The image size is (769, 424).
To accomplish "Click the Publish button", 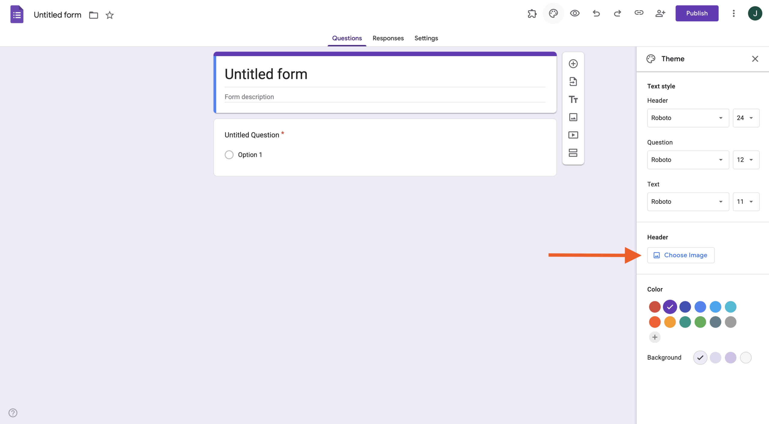I will click(x=697, y=14).
